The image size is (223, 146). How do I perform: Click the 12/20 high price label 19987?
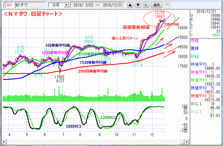click(160, 17)
